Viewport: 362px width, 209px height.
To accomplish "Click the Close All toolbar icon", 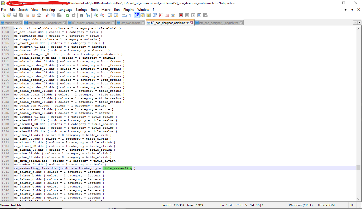I will point(33,15).
